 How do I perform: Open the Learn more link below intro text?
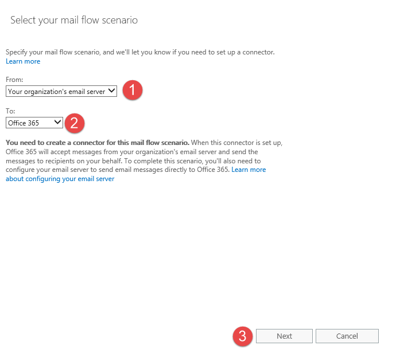(23, 61)
